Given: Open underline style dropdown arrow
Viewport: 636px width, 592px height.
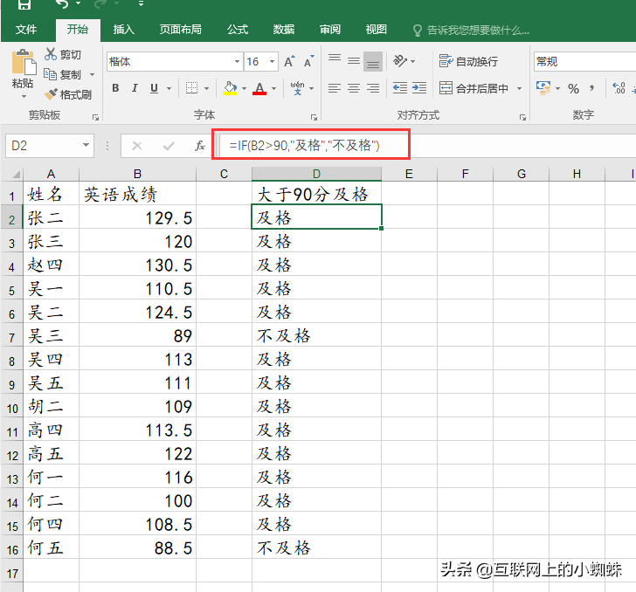Looking at the screenshot, I should coord(169,88).
